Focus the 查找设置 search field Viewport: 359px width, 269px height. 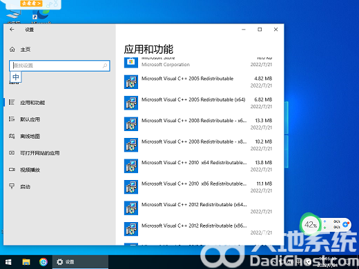(x=59, y=66)
